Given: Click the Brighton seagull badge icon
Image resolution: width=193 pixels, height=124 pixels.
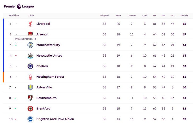Looking at the screenshot, I should 30,119.
